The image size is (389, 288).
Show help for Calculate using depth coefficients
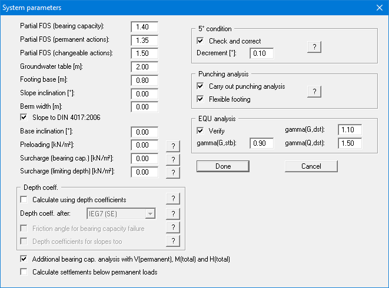[x=173, y=199]
